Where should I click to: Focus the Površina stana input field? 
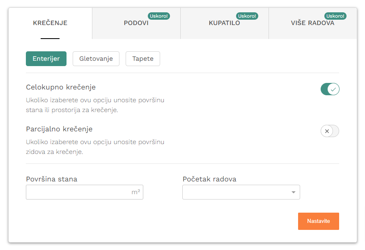[85, 192]
